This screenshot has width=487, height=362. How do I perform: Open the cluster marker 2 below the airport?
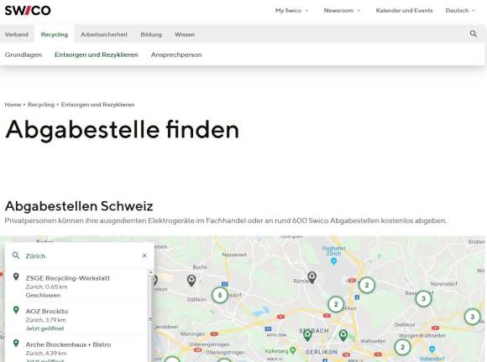click(336, 304)
